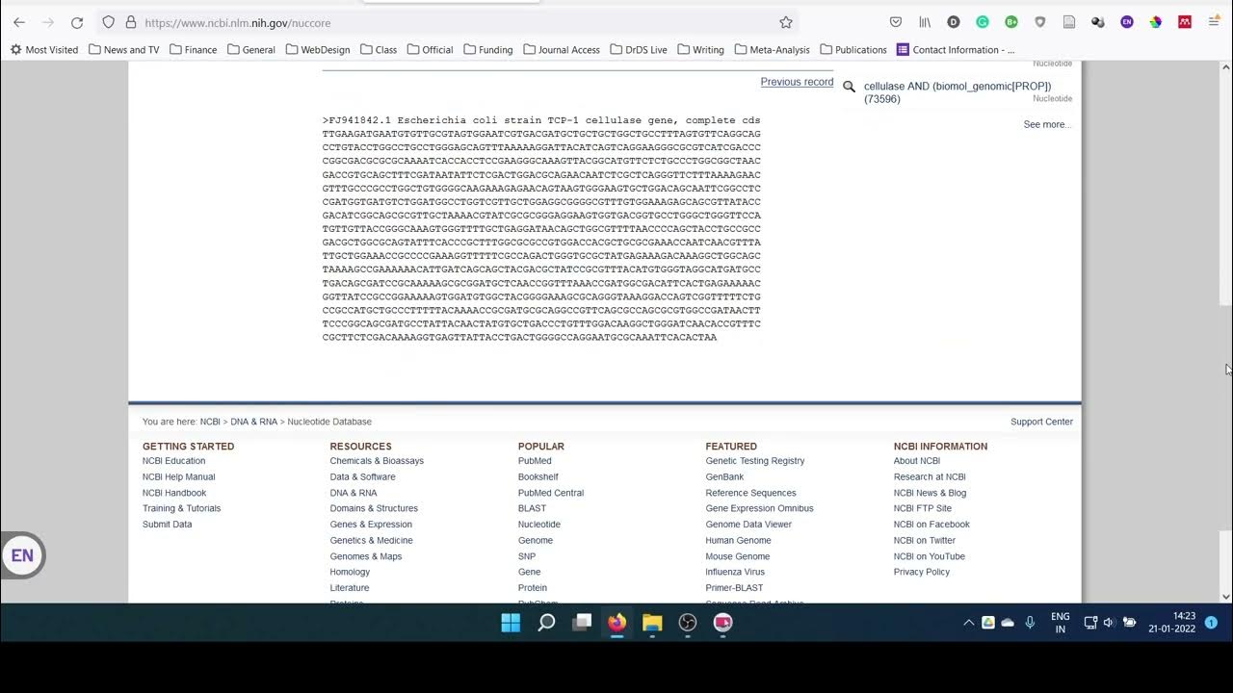This screenshot has width=1233, height=693.
Task: Open the Meta-Analysis bookmarks folder
Action: click(772, 50)
